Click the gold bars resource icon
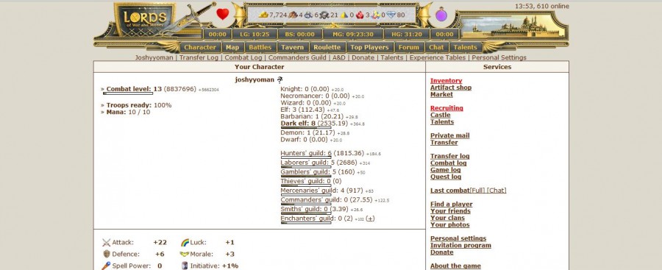Screen dimensions: 662x270 pos(263,15)
